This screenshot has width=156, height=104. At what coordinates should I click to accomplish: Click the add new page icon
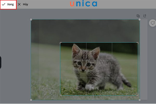(145, 16)
